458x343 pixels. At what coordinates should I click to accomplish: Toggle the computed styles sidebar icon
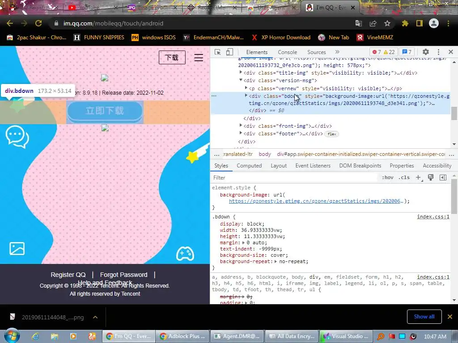(x=443, y=177)
